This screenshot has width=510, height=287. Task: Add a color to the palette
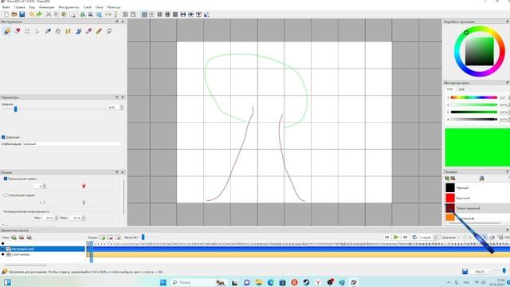[447, 179]
